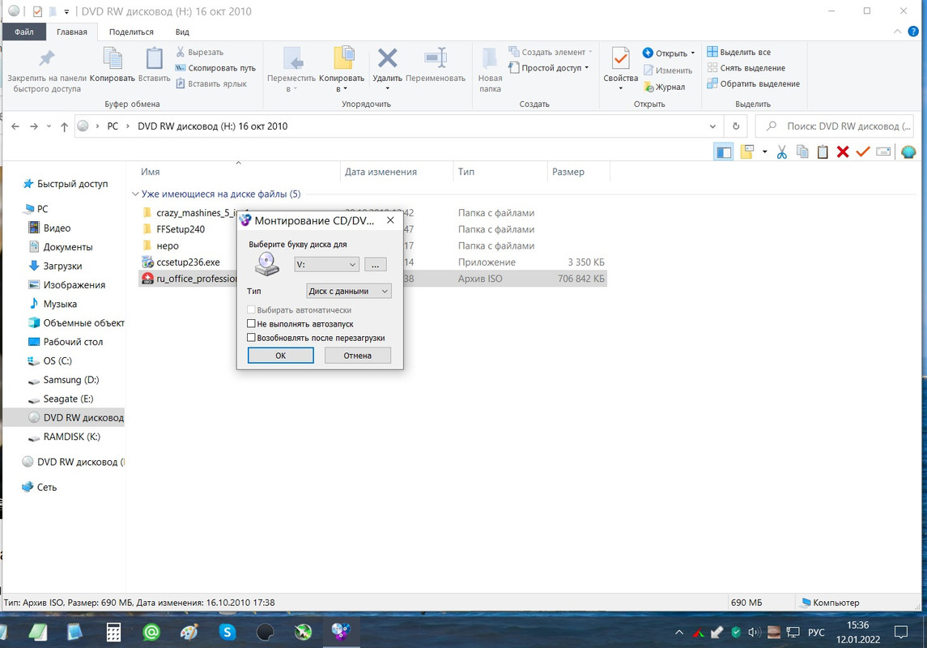Show hidden system tray icons chevron
Viewport: 927px width, 648px height.
pyautogui.click(x=679, y=633)
